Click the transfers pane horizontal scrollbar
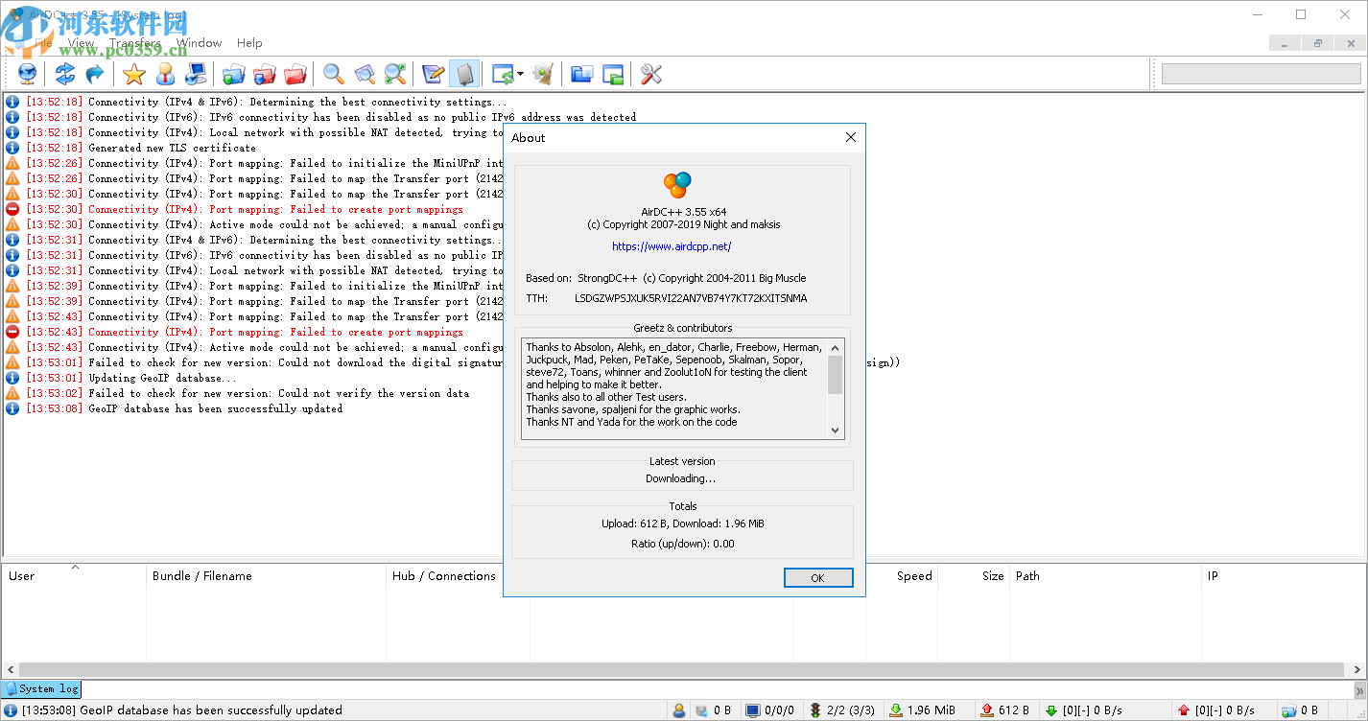Screen dimensions: 1368x721 click(x=683, y=669)
